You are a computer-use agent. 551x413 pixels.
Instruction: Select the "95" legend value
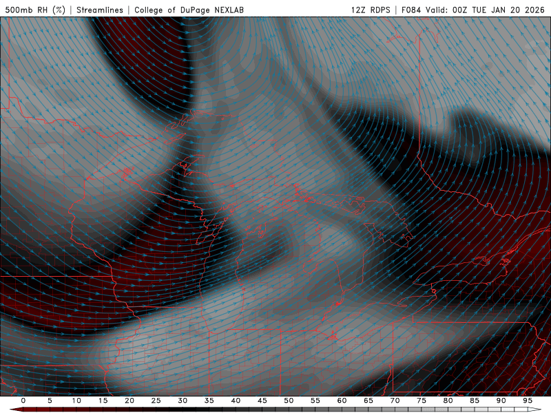pyautogui.click(x=528, y=401)
